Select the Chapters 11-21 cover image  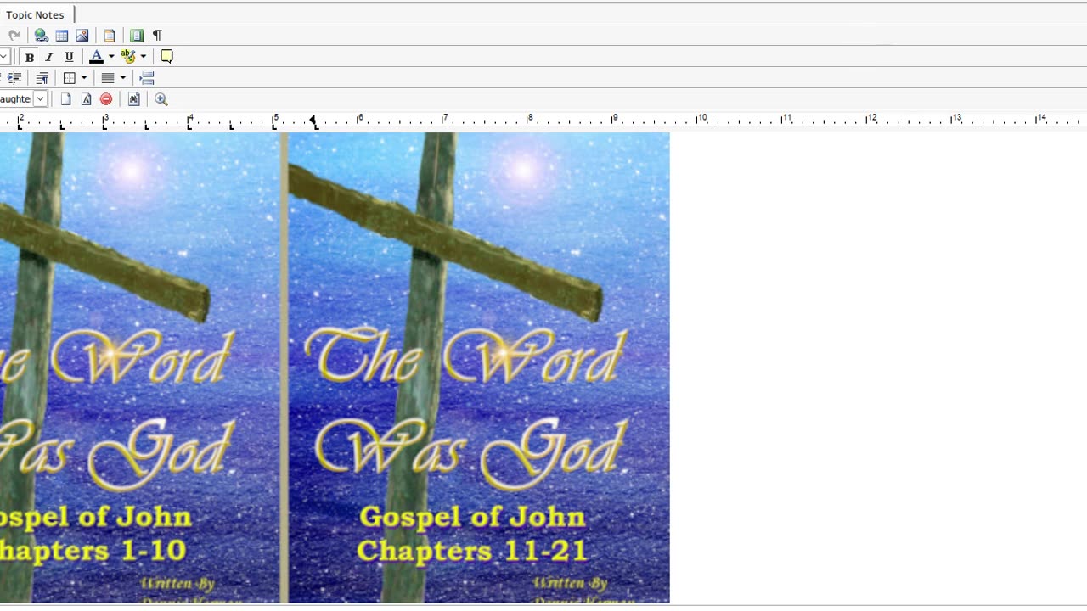click(479, 367)
